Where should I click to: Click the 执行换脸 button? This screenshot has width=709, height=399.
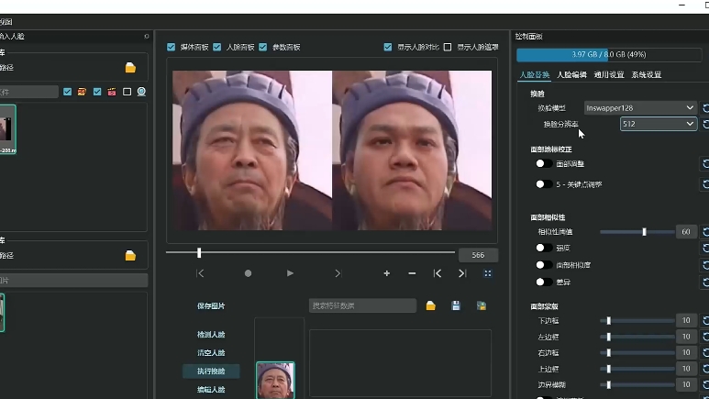(x=211, y=371)
